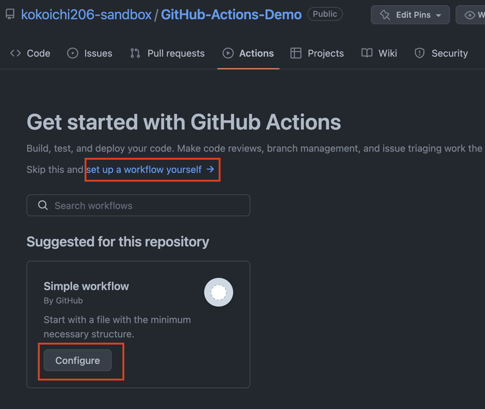
Task: Click the pin icon inside Edit Pins
Action: [x=385, y=15]
